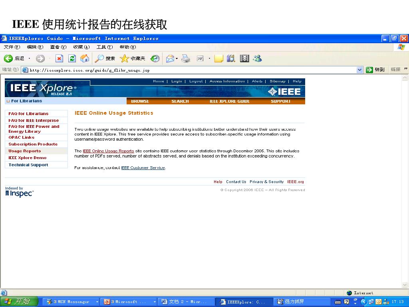The image size is (409, 307).
Task: Click the Home link in the top navigation
Action: point(159,81)
